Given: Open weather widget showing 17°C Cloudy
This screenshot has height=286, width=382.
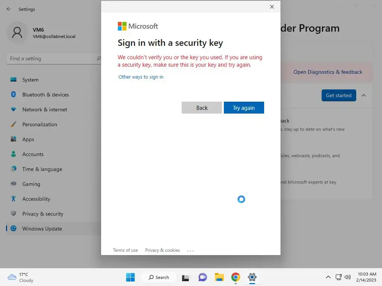Looking at the screenshot, I should (21, 277).
